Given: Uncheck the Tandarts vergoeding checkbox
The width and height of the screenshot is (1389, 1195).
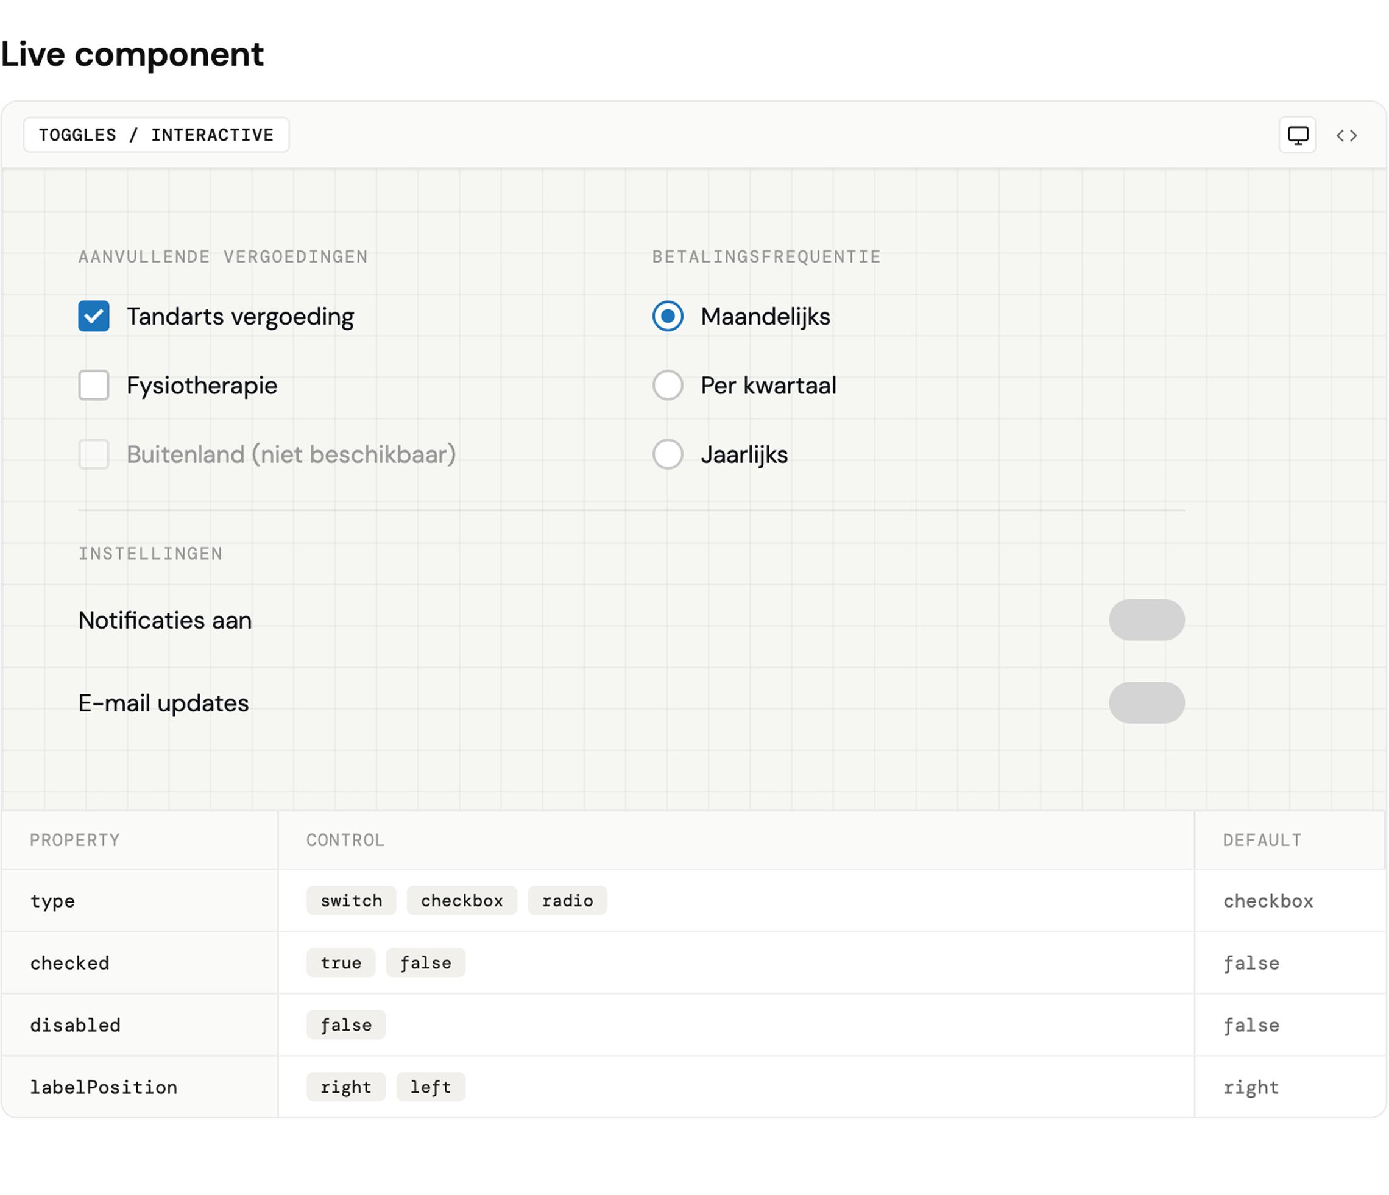Looking at the screenshot, I should [94, 315].
